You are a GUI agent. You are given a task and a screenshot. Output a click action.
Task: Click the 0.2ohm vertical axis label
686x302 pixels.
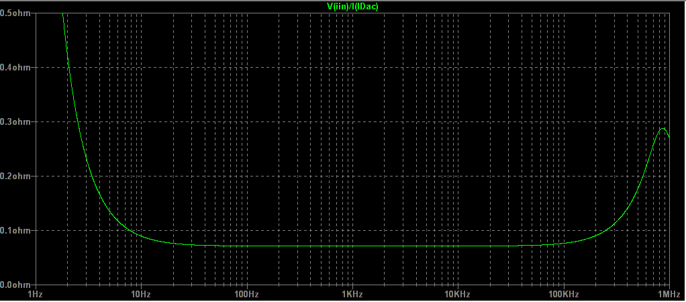tap(15, 176)
